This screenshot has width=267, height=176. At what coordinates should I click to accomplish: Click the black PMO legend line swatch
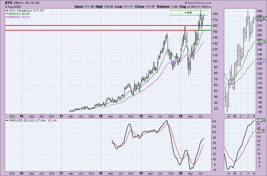[7, 120]
